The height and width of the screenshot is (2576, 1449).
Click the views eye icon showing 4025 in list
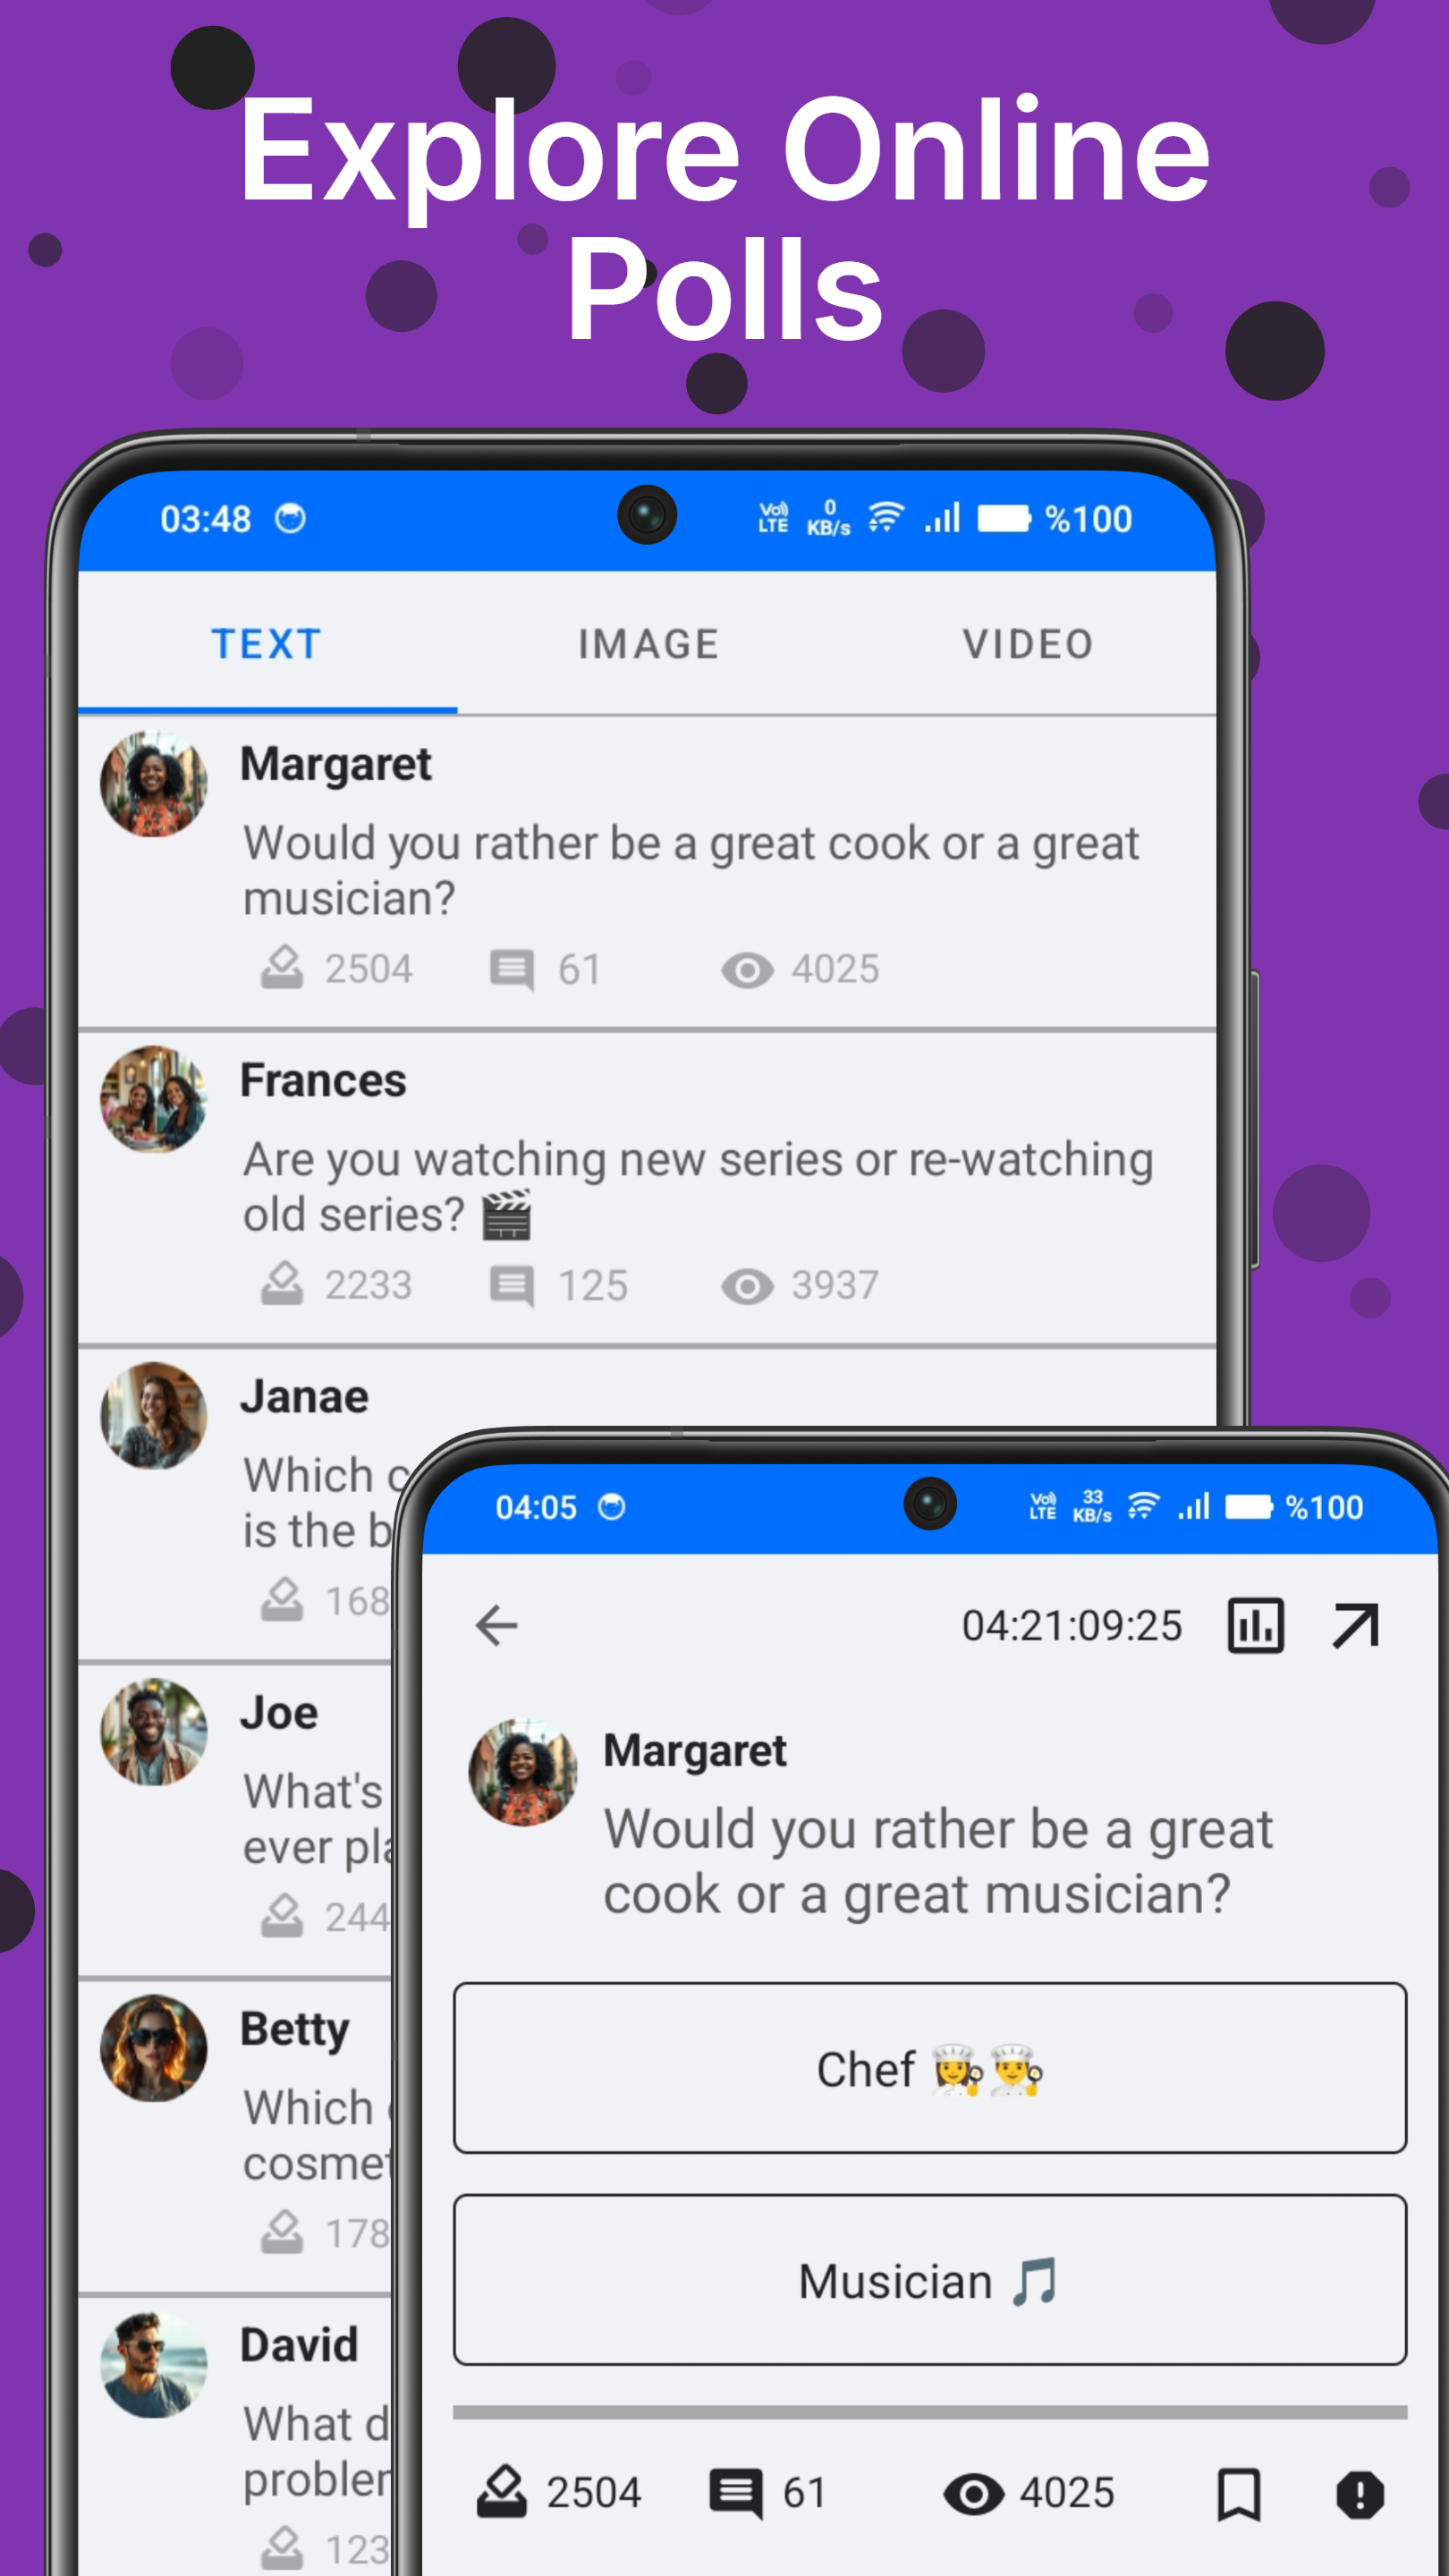tap(747, 969)
